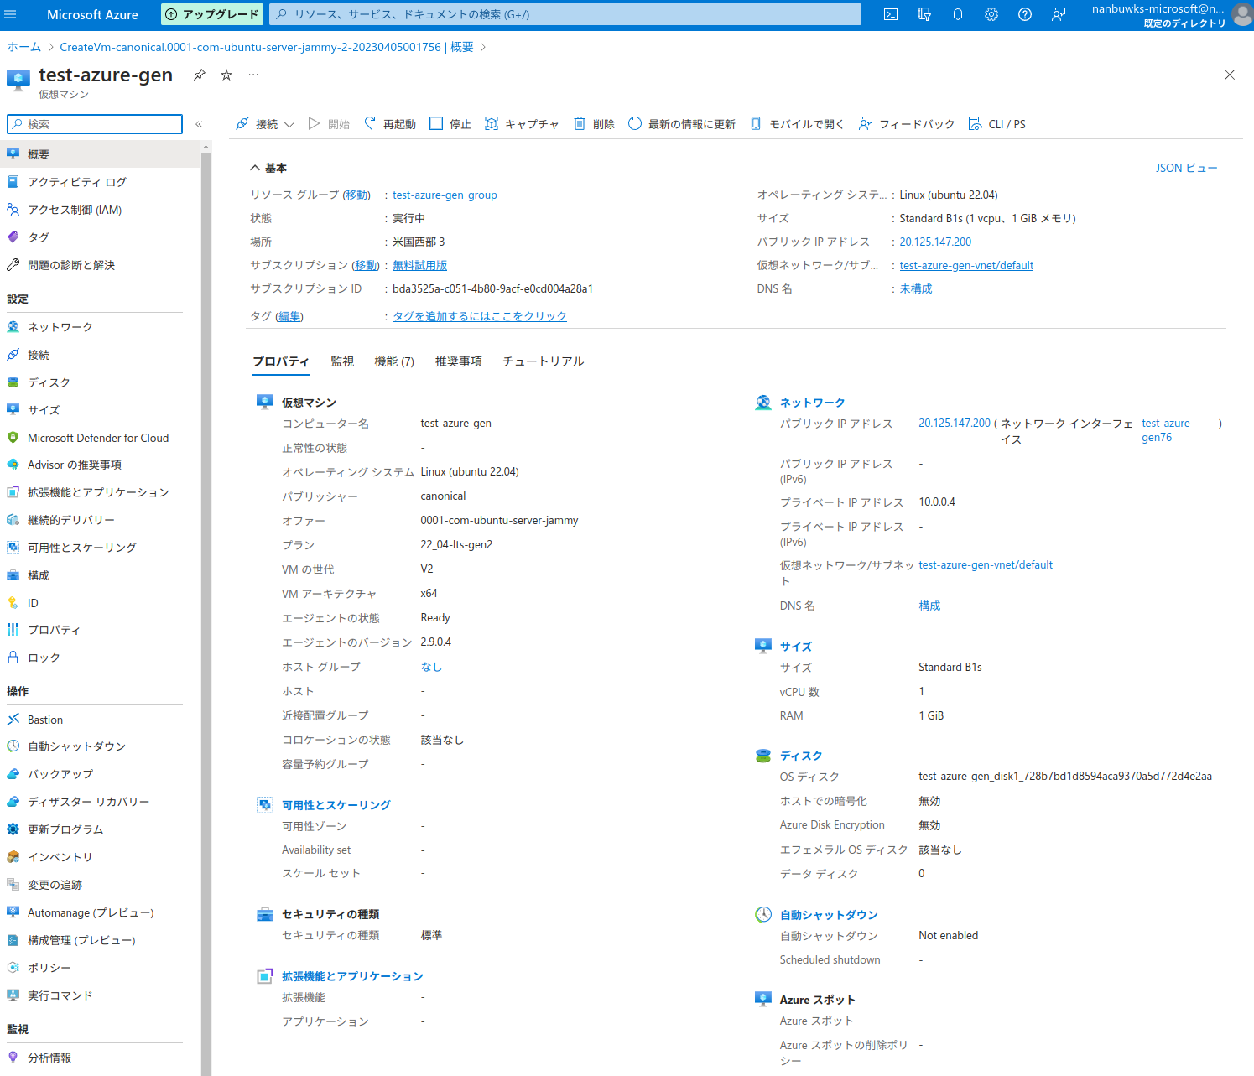The height and width of the screenshot is (1076, 1254).
Task: Open Cloud Shell from top bar
Action: (x=891, y=14)
